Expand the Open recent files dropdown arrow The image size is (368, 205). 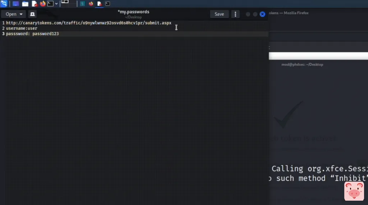point(21,14)
